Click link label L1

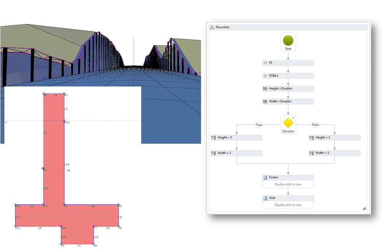[45, 133]
